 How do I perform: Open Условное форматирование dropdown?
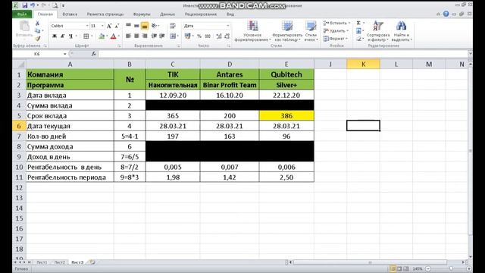252,31
